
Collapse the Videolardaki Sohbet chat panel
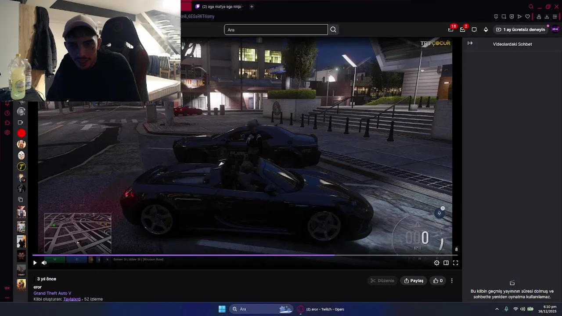[470, 43]
